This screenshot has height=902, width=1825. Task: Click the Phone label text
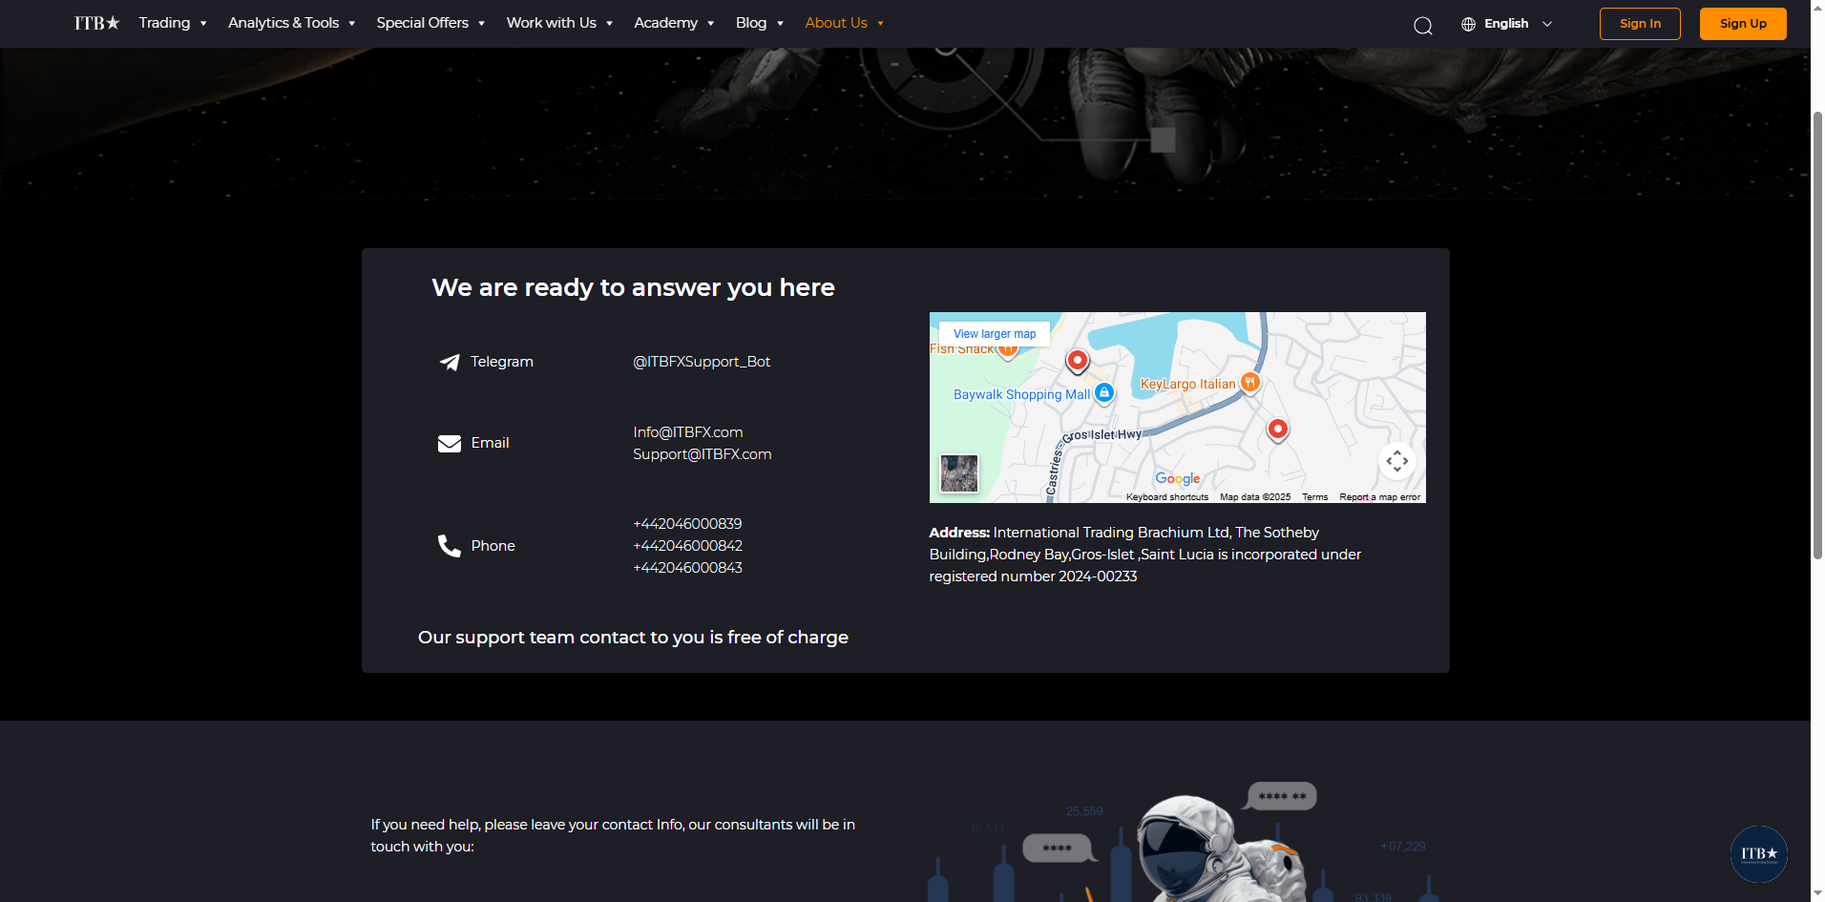pyautogui.click(x=493, y=546)
